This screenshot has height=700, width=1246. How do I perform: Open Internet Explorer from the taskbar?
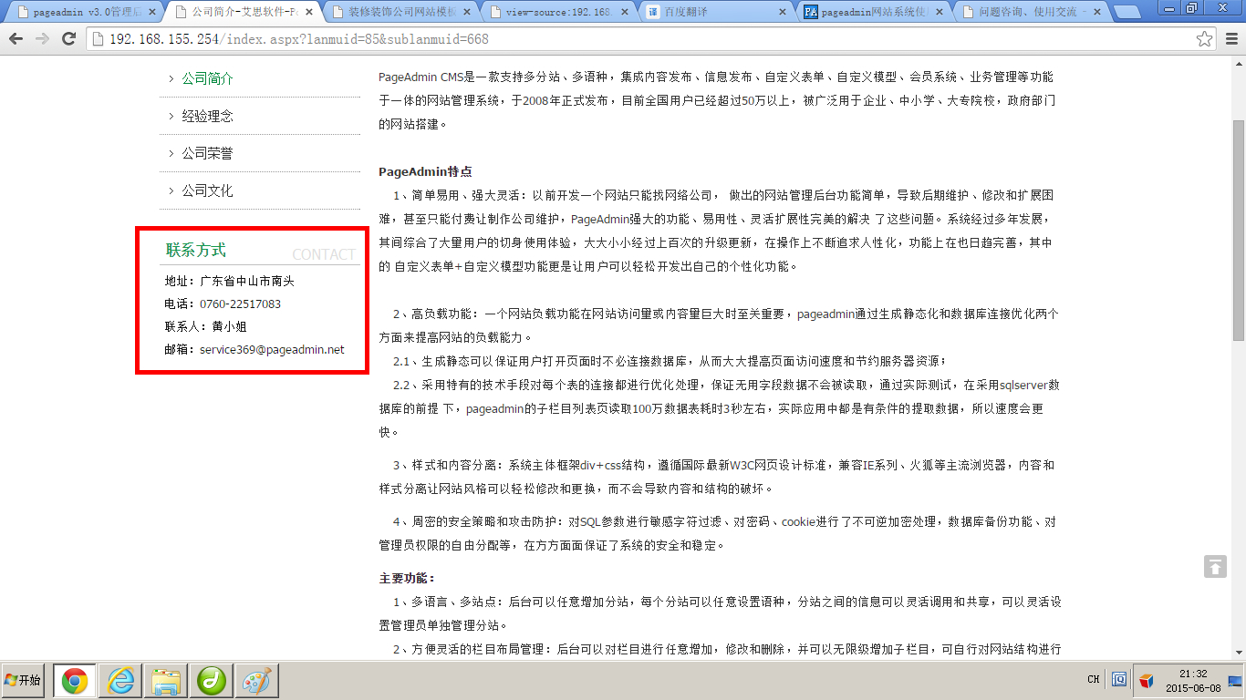(x=120, y=681)
